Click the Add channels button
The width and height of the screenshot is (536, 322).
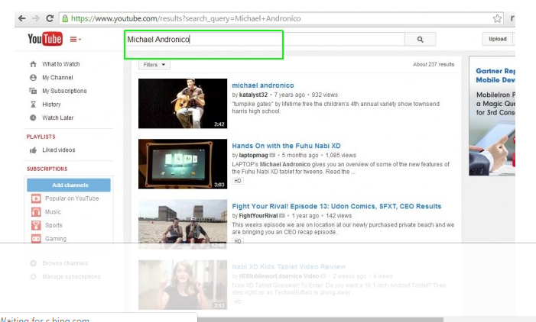click(x=69, y=185)
